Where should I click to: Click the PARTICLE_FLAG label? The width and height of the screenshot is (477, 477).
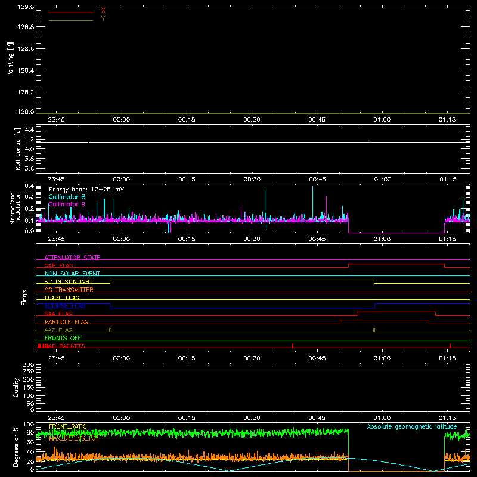pos(67,321)
